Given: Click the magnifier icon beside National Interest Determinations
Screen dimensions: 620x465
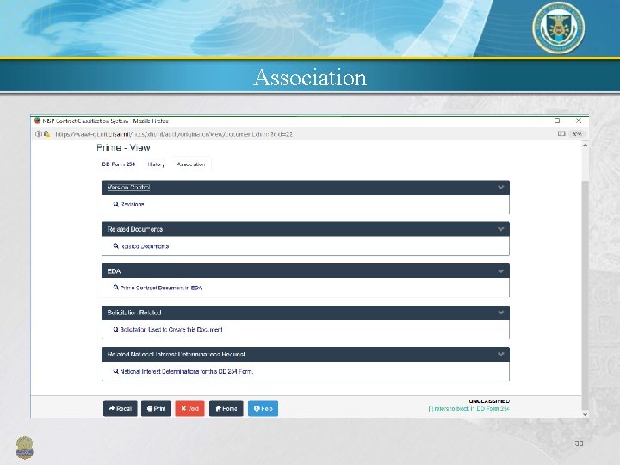Looking at the screenshot, I should [116, 371].
